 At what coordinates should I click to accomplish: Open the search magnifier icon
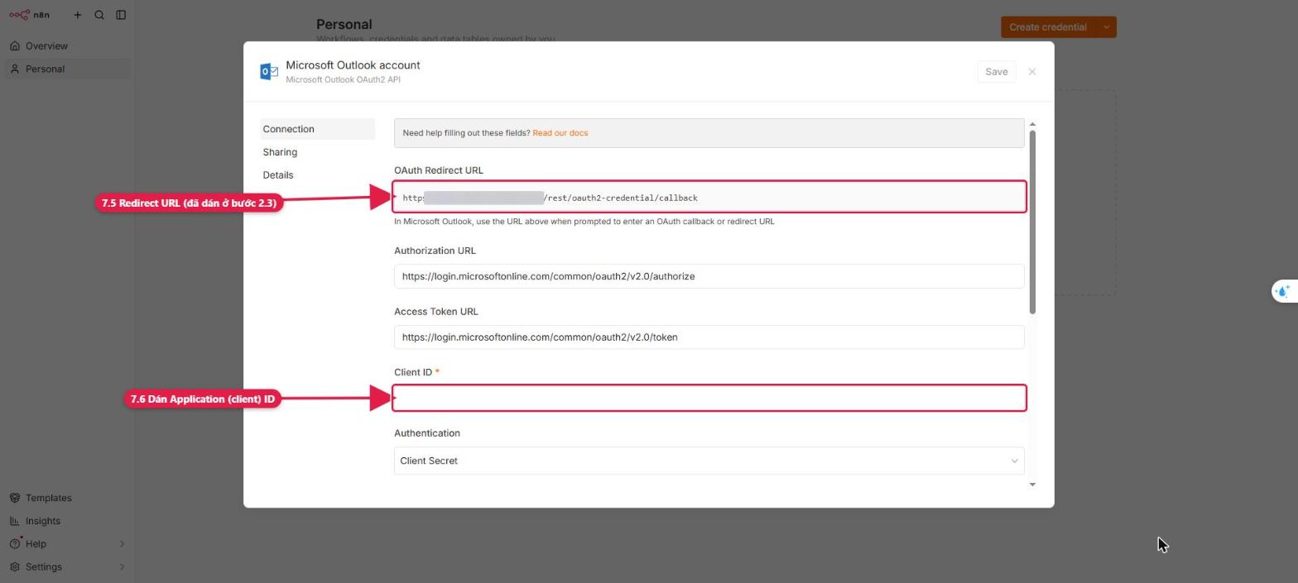point(99,15)
